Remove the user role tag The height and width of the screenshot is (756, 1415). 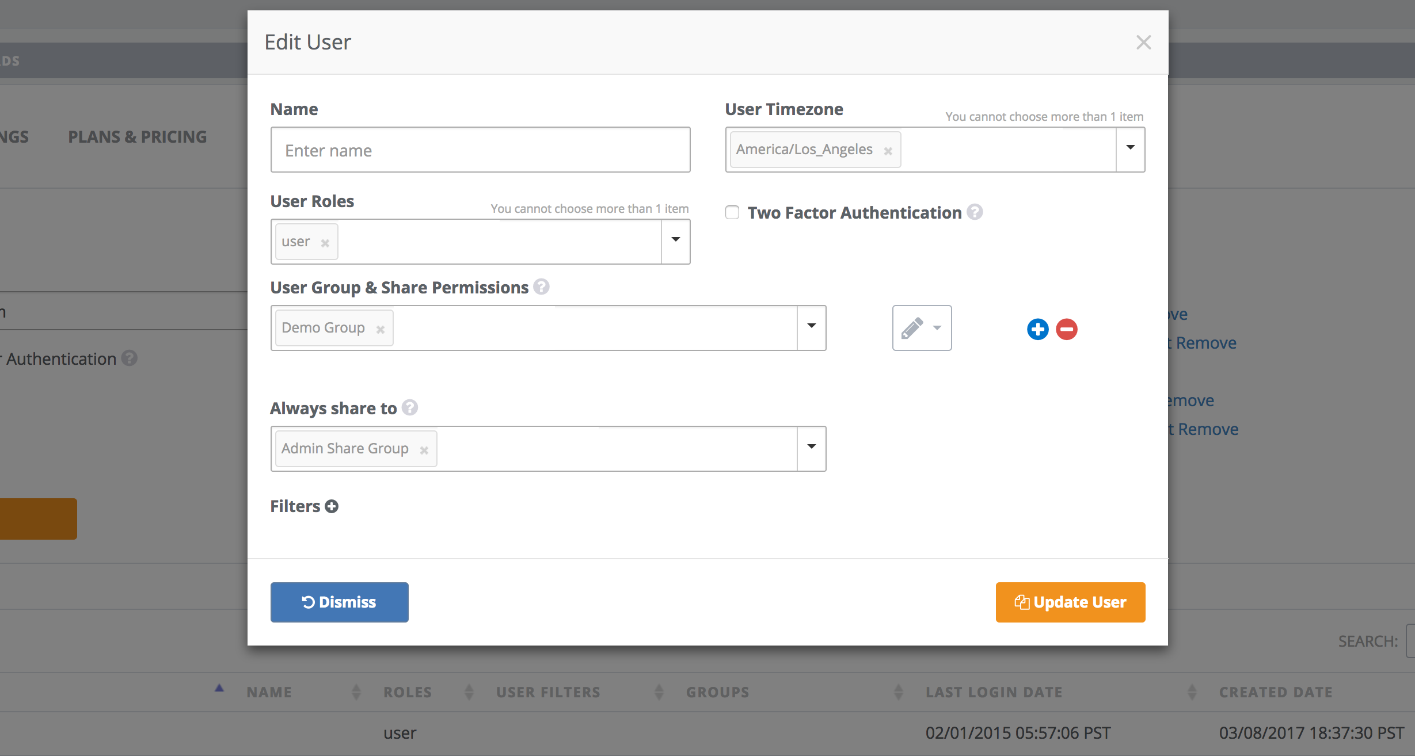325,243
